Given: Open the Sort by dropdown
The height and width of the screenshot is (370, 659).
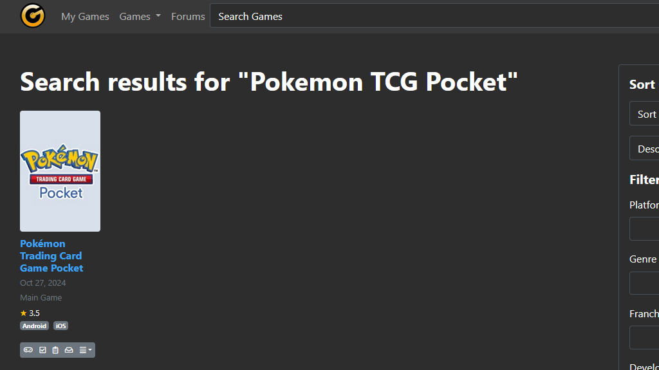Looking at the screenshot, I should click(645, 114).
